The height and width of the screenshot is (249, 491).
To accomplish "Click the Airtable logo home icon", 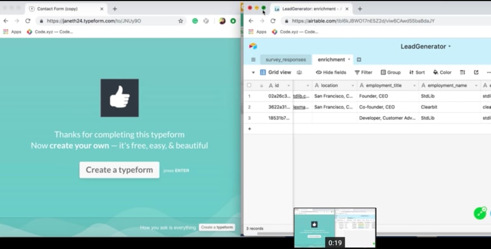I will tap(253, 46).
